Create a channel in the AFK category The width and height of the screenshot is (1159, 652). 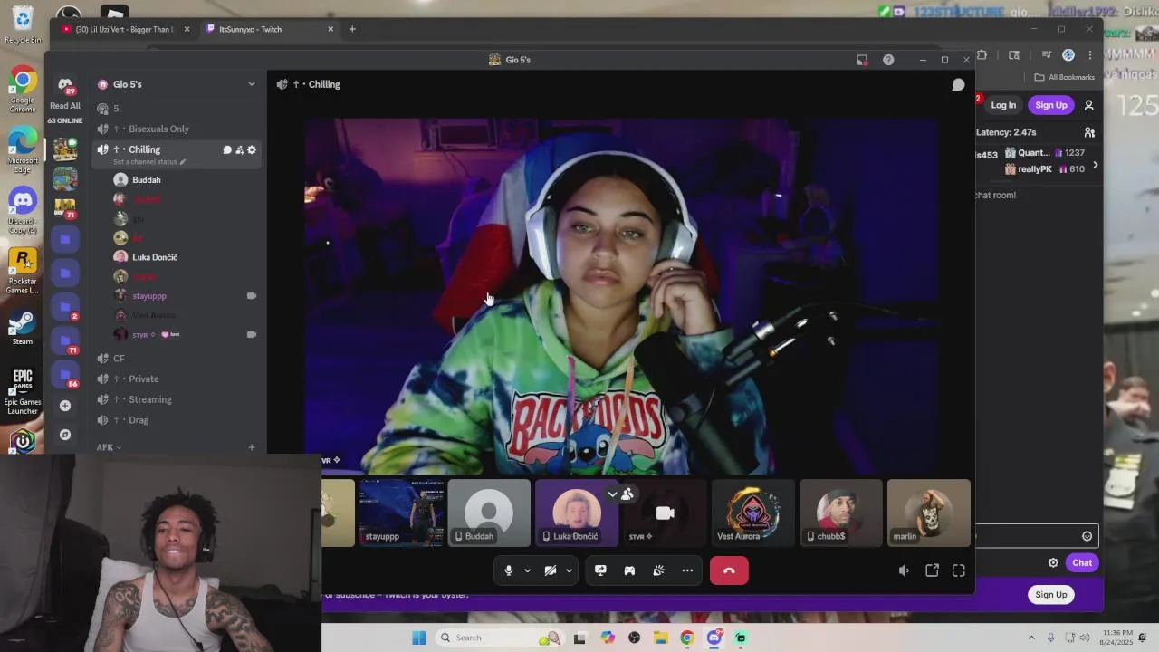click(x=252, y=447)
